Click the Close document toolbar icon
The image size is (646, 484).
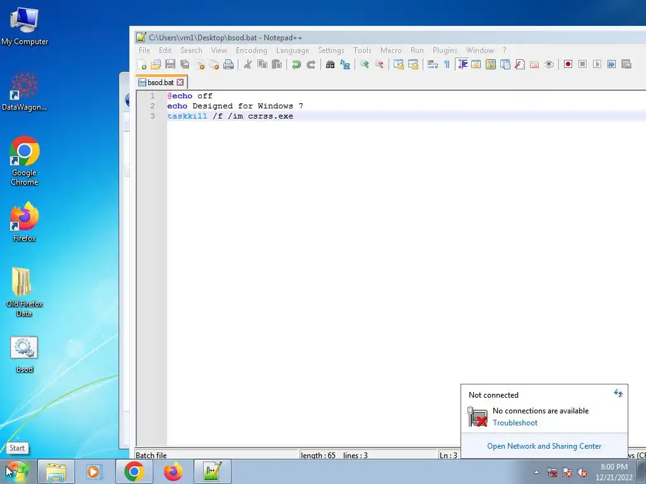tap(199, 64)
